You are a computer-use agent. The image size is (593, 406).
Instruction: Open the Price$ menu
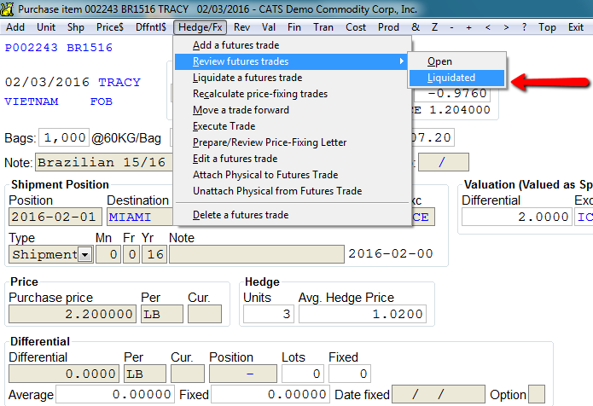pos(110,27)
